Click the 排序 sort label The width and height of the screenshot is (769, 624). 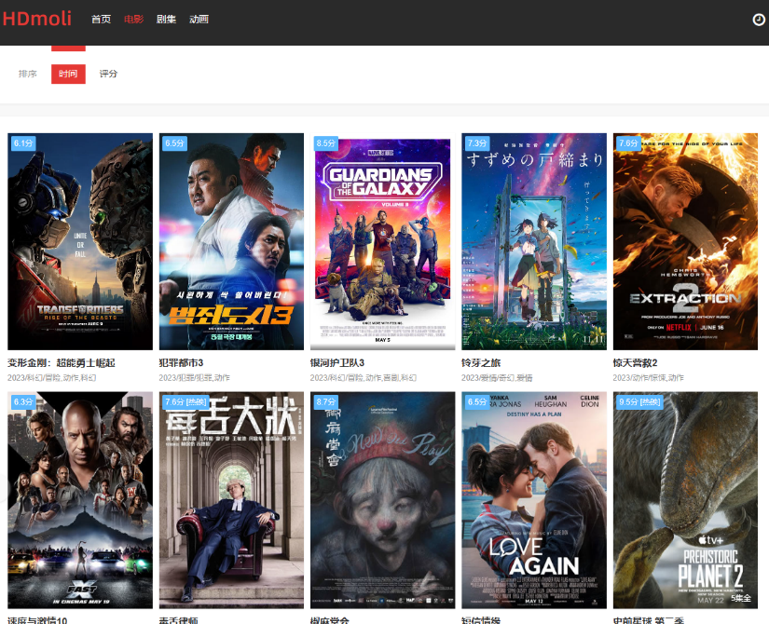(28, 74)
